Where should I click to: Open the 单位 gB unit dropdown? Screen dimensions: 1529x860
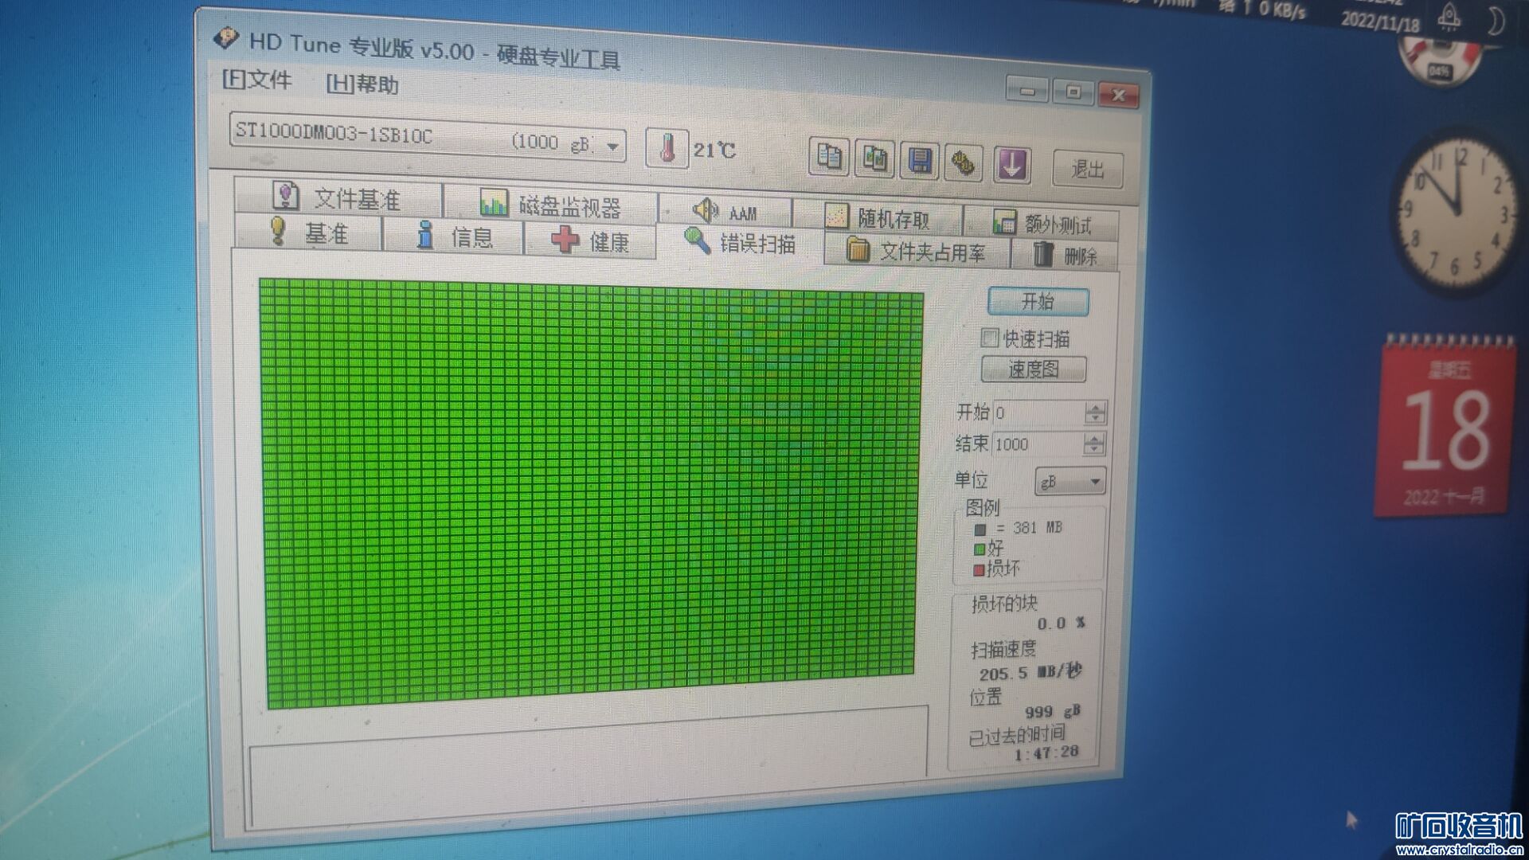point(1070,482)
